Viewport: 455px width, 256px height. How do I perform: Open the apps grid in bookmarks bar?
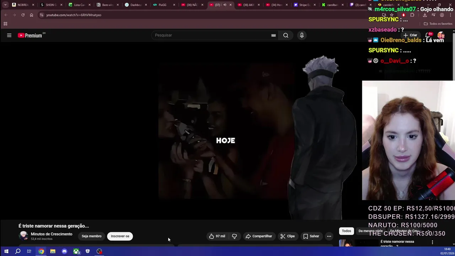coord(5,24)
